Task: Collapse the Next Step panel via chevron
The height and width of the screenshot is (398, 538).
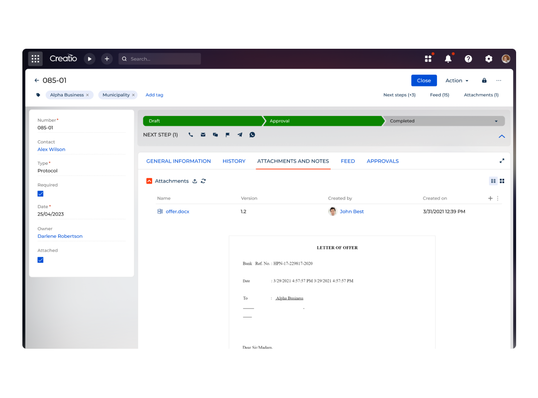Action: [x=502, y=136]
